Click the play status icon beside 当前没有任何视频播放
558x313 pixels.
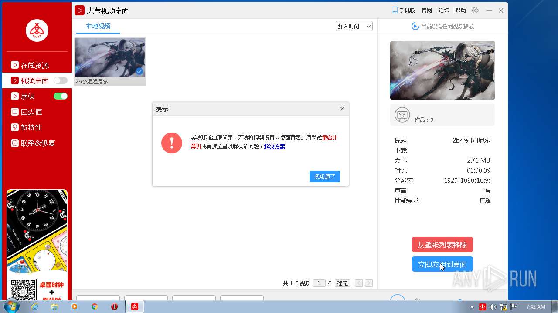click(415, 26)
